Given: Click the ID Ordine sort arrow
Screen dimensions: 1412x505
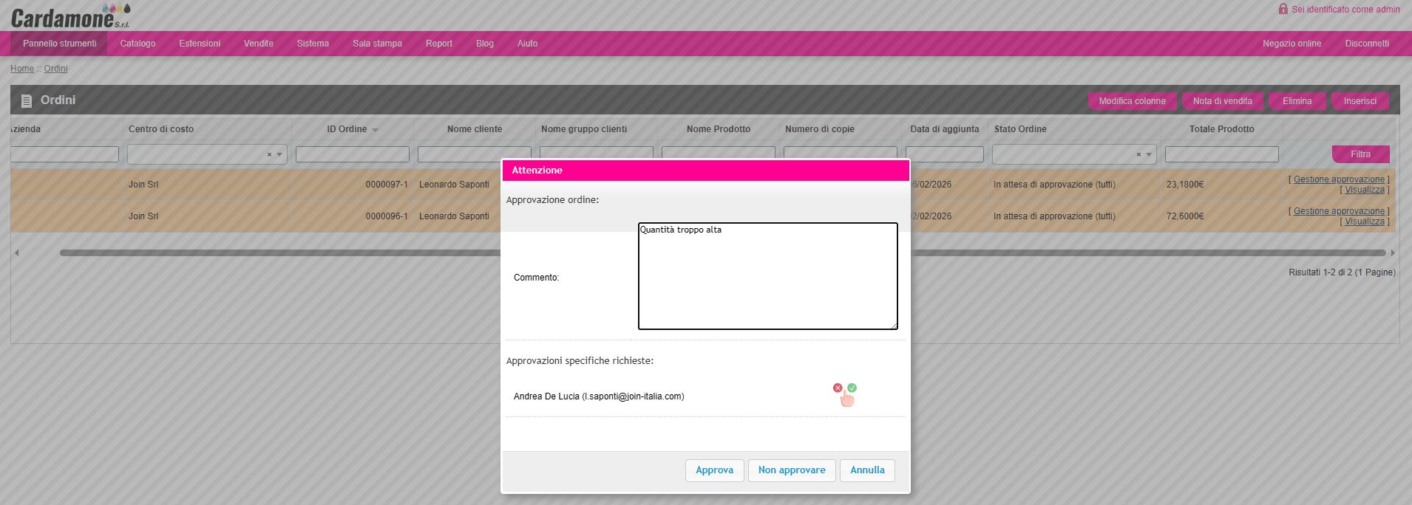Looking at the screenshot, I should coord(375,130).
